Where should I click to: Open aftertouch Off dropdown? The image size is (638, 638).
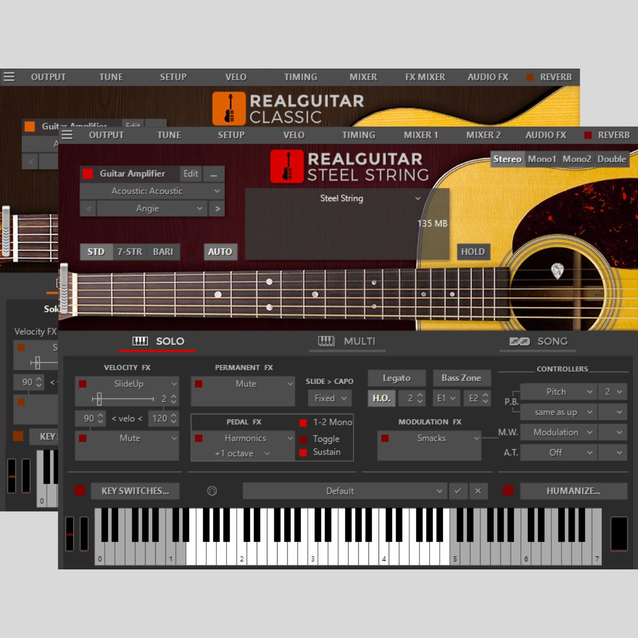pos(558,452)
